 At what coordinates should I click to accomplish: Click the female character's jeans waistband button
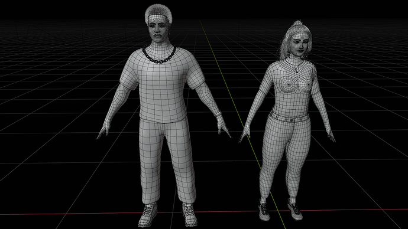[292, 120]
